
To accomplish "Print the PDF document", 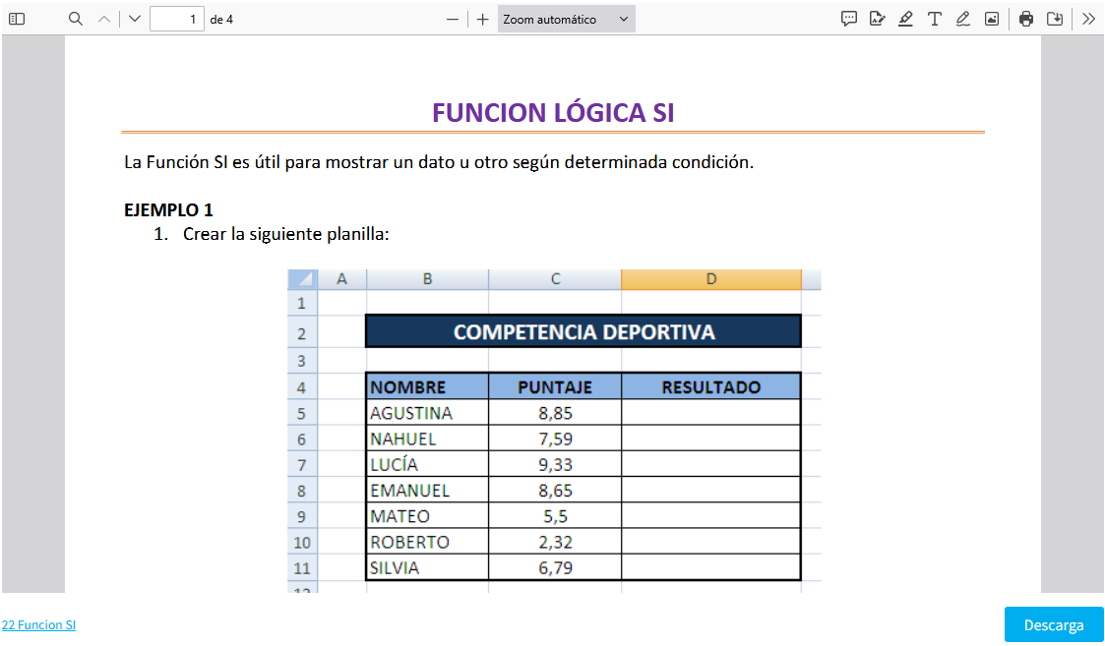I will click(1026, 19).
